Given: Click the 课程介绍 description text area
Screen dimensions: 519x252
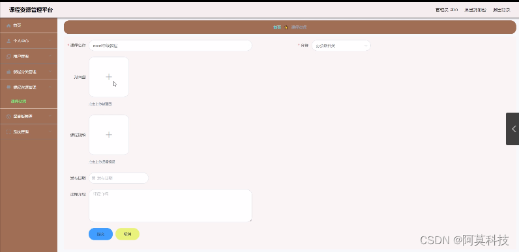Looking at the screenshot, I should click(x=170, y=206).
